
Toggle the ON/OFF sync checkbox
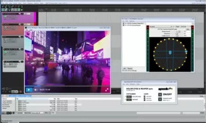click(x=160, y=94)
